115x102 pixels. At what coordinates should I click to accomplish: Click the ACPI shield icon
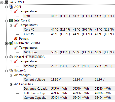(11, 7)
